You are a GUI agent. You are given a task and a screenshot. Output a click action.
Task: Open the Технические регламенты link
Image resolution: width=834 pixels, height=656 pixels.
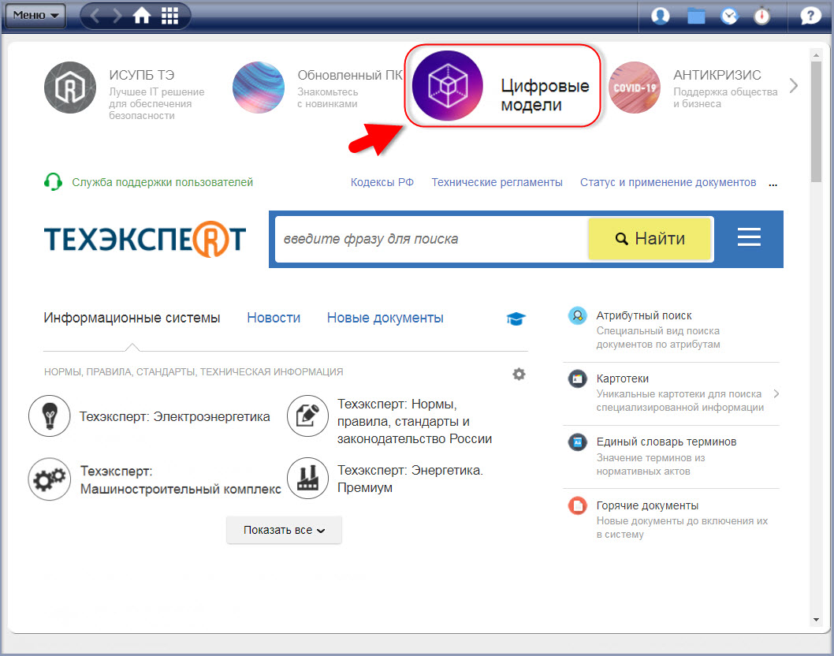click(x=497, y=182)
